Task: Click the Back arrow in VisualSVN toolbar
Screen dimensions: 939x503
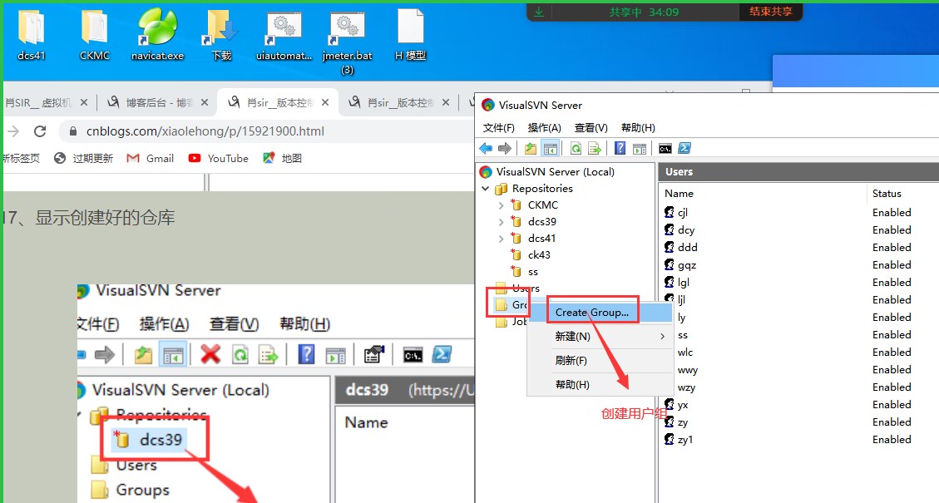Action: pos(486,148)
